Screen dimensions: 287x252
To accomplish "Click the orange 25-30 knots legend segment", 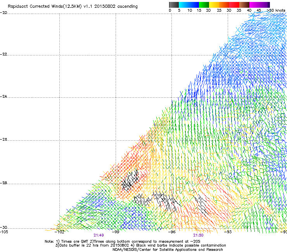I will pos(224,5).
